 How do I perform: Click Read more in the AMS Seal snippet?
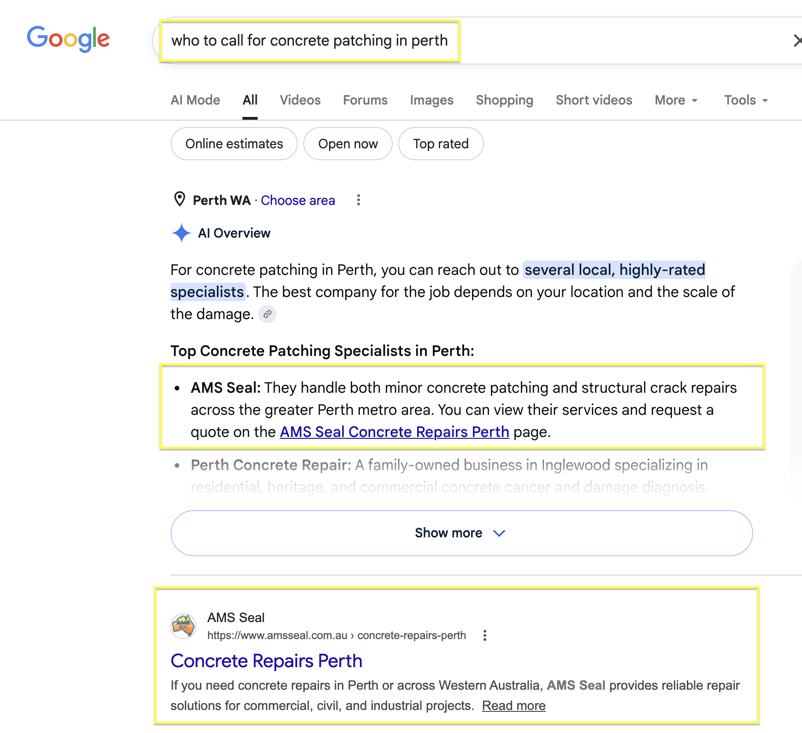click(x=513, y=705)
